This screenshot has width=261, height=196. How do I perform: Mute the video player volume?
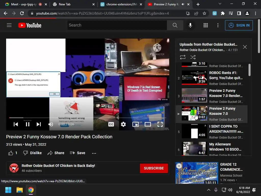click(x=51, y=124)
